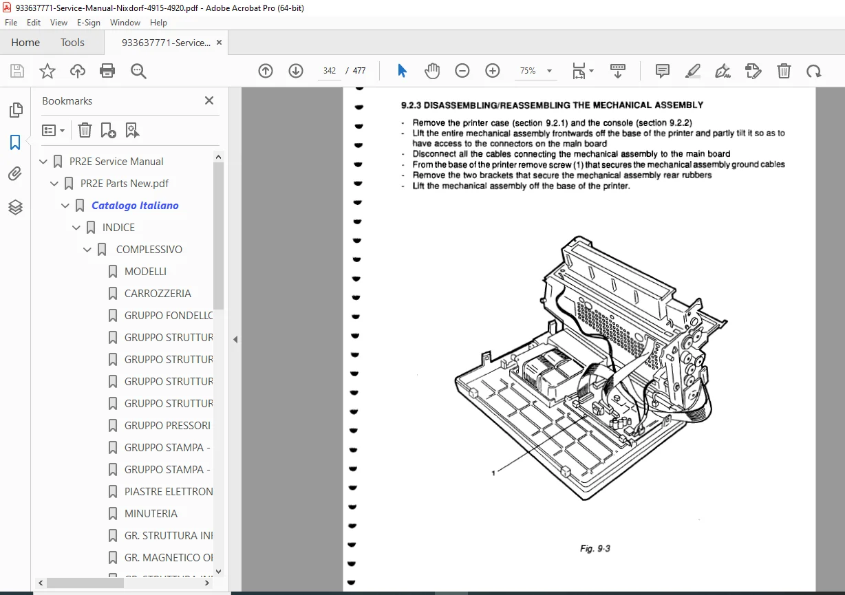Collapse the Catalogo Italiano bookmark
Screen dimensions: 845x595
click(x=65, y=206)
